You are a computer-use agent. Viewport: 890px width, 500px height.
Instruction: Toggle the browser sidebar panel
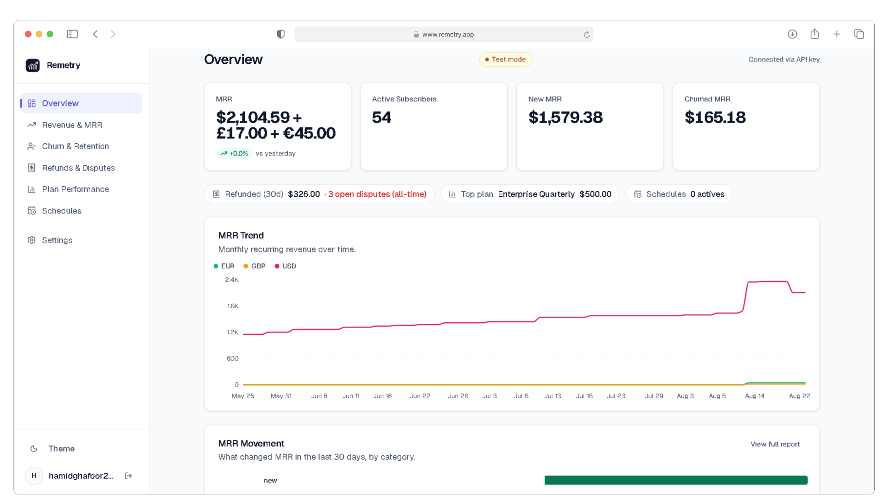point(72,34)
